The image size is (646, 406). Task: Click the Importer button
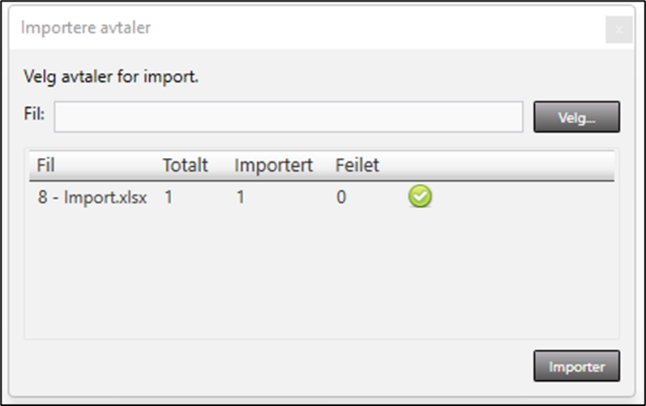[576, 366]
